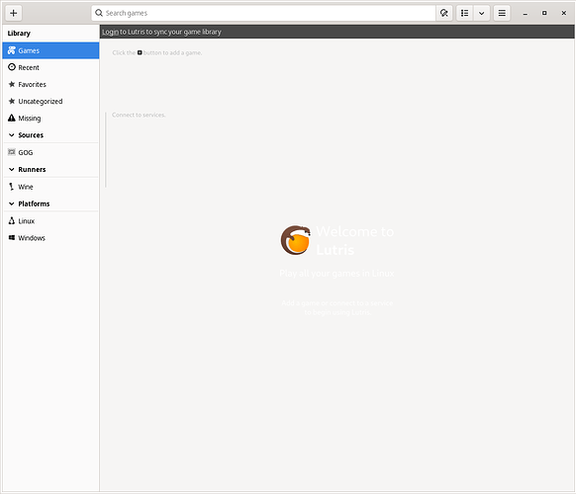Click the plus add game button

pyautogui.click(x=14, y=13)
